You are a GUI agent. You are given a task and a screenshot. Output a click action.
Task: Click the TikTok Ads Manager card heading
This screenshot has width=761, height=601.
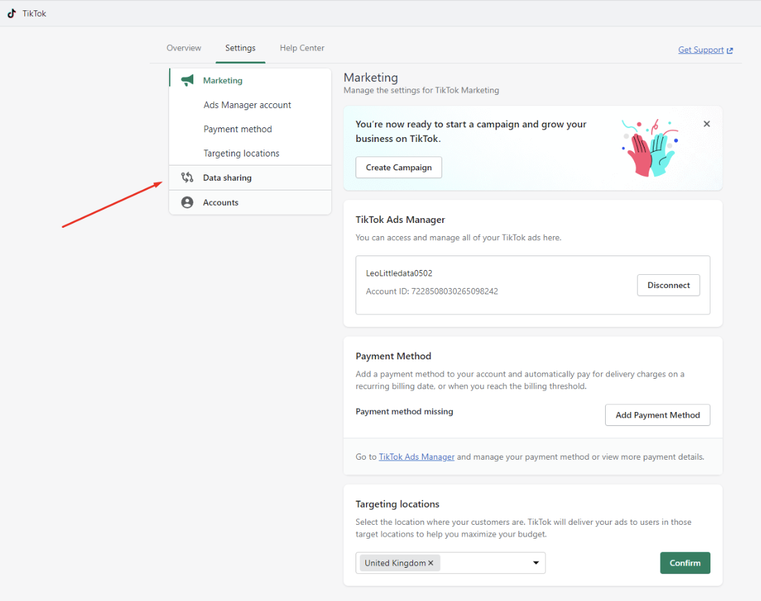click(400, 219)
